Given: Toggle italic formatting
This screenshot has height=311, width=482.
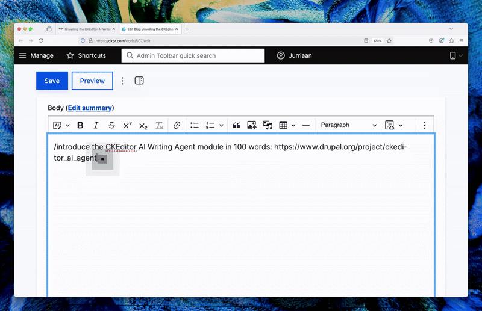Looking at the screenshot, I should 96,125.
